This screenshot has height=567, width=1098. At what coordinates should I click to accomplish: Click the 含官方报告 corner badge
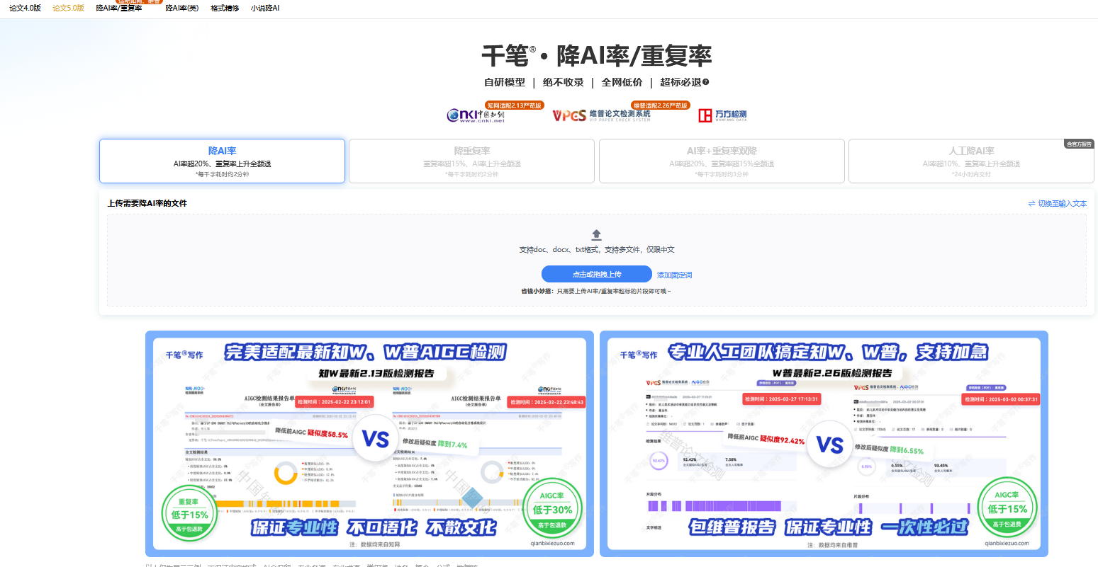1079,144
